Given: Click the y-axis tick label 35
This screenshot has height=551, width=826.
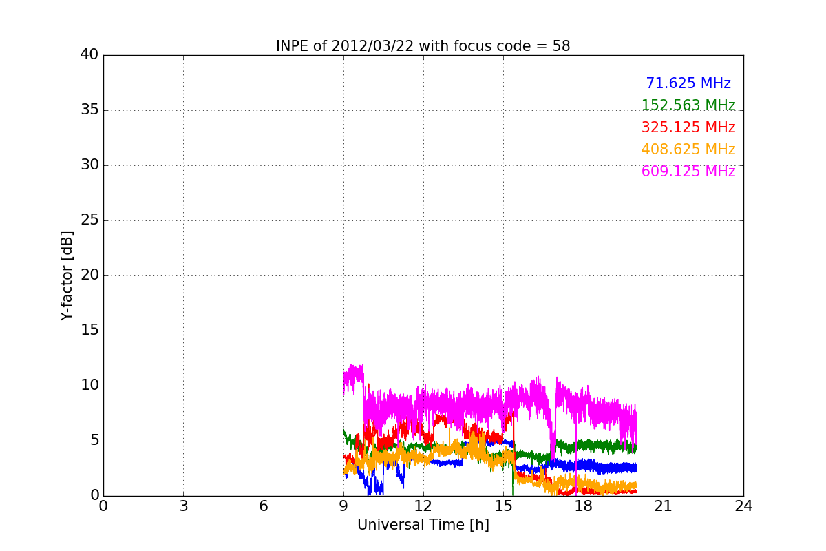Looking at the screenshot, I should (x=89, y=110).
